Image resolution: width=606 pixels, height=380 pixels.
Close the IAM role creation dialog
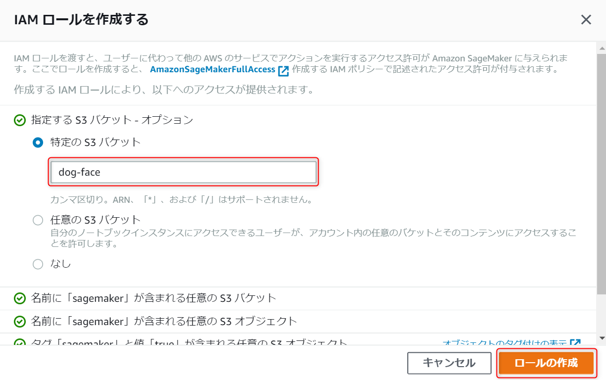586,20
